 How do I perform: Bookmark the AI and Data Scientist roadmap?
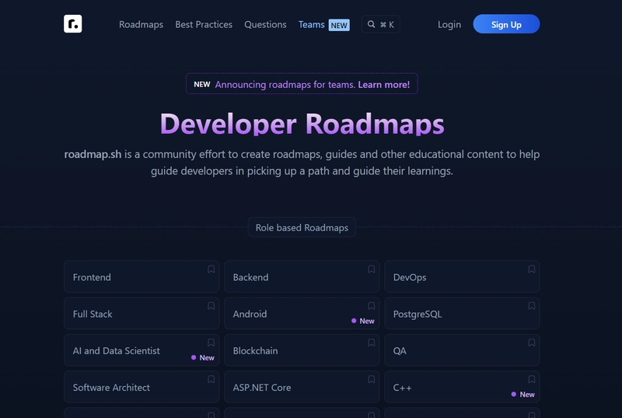point(211,342)
